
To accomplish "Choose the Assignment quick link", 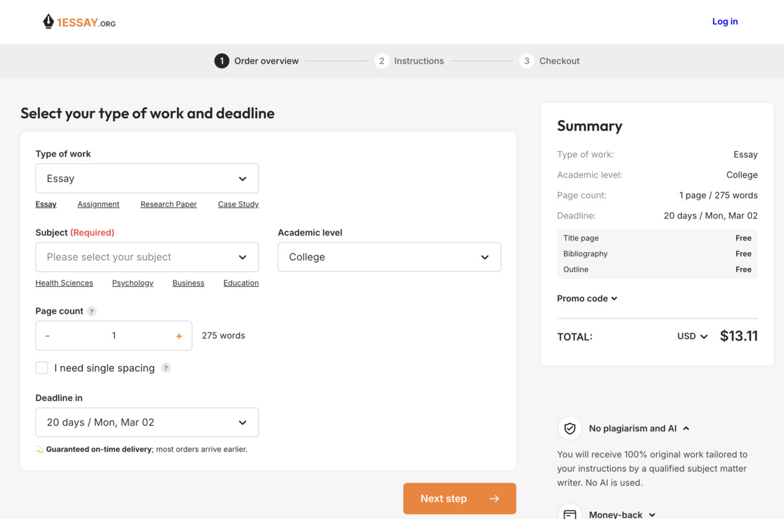I will (99, 204).
